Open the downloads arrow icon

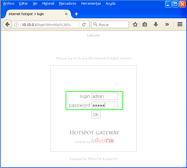[x=156, y=24]
